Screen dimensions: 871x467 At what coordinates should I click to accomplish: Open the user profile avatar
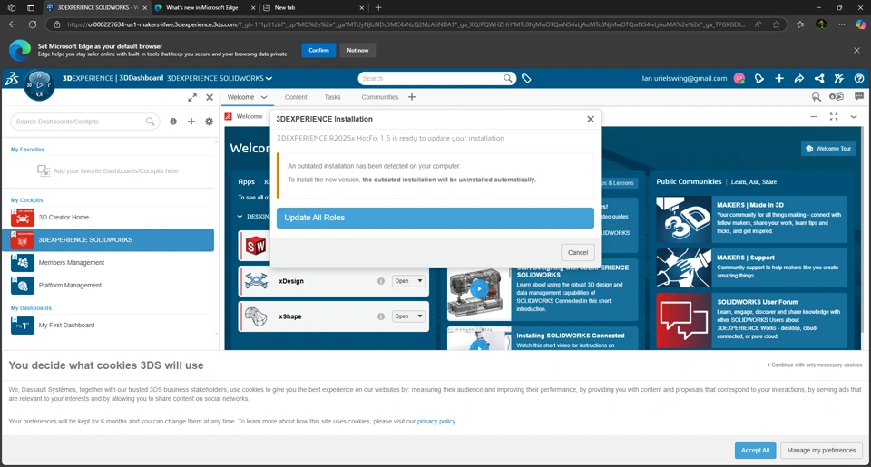739,78
